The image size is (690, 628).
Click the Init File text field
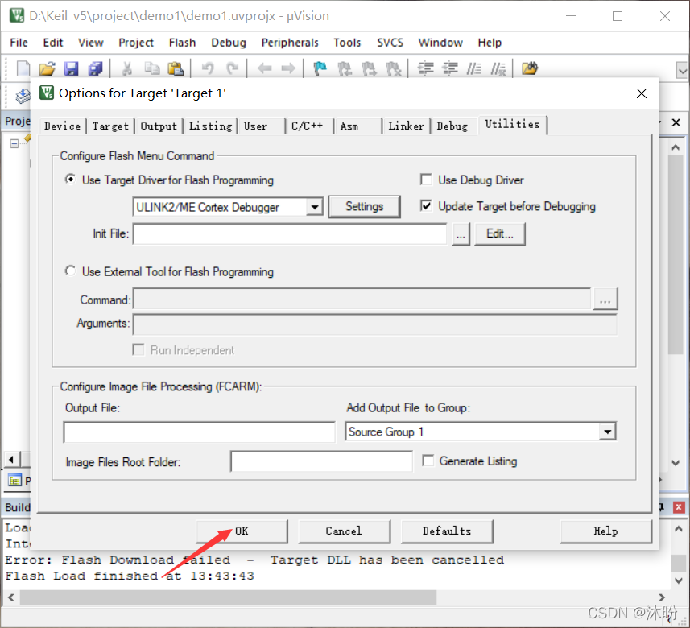pos(290,233)
